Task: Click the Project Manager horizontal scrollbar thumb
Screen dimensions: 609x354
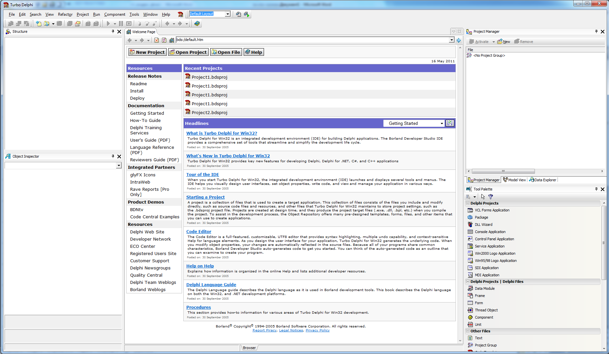Action: 503,171
